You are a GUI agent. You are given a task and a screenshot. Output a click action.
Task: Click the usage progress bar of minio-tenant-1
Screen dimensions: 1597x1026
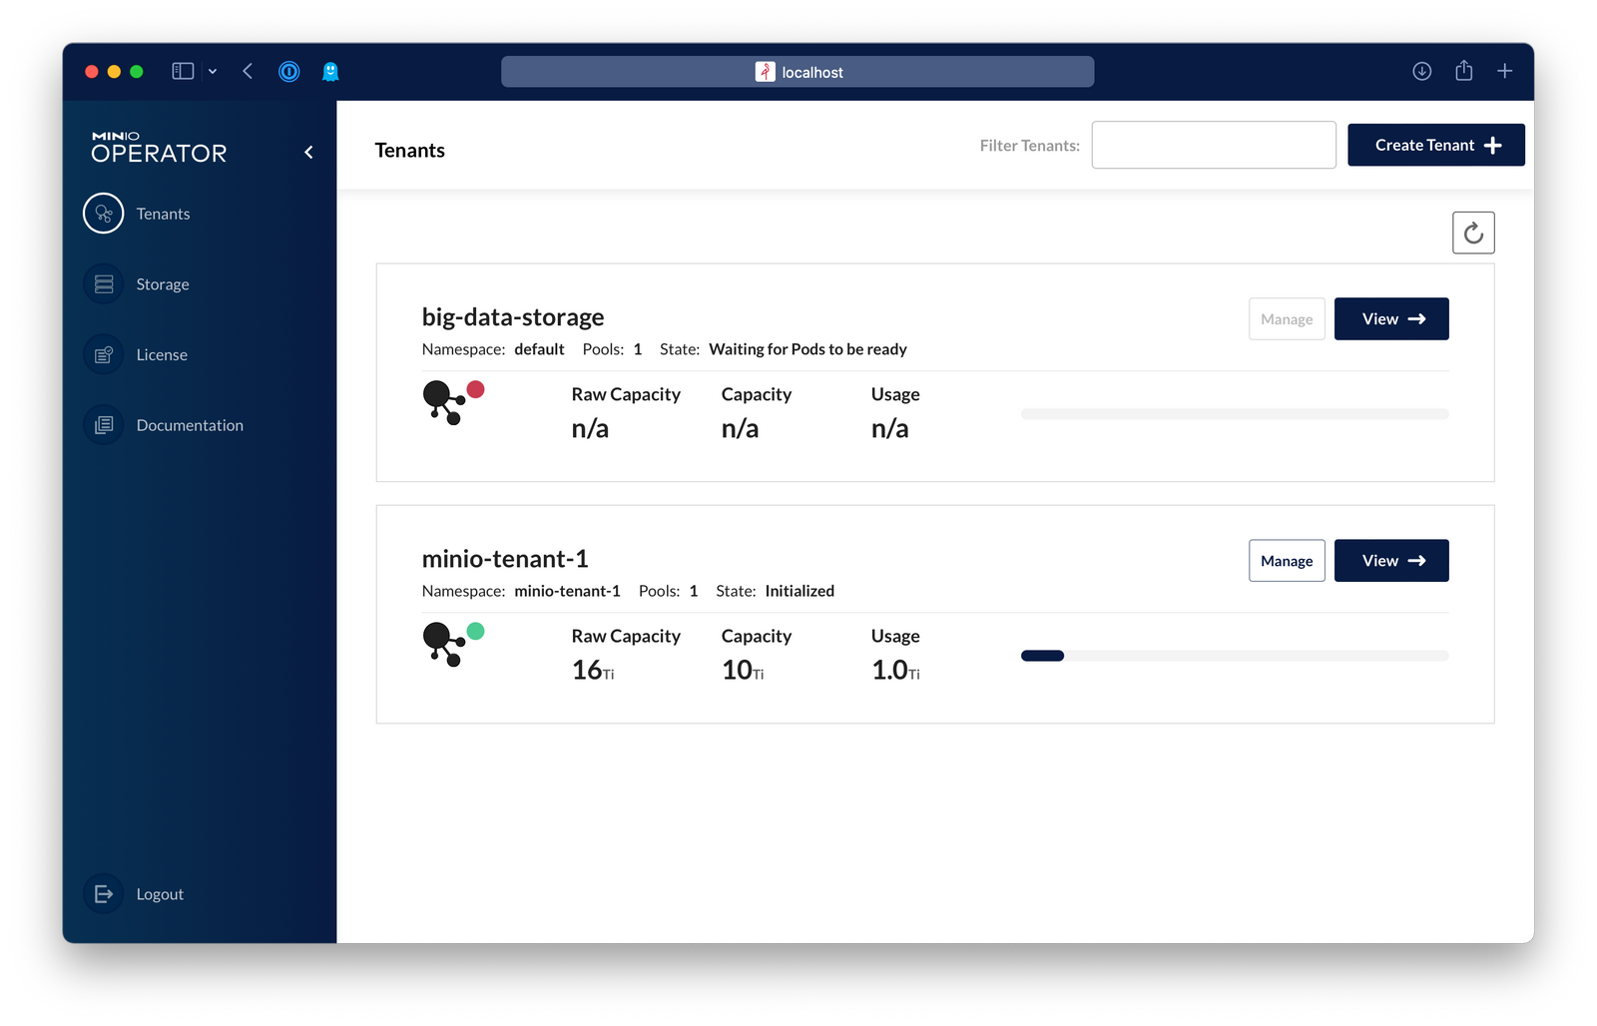1234,656
